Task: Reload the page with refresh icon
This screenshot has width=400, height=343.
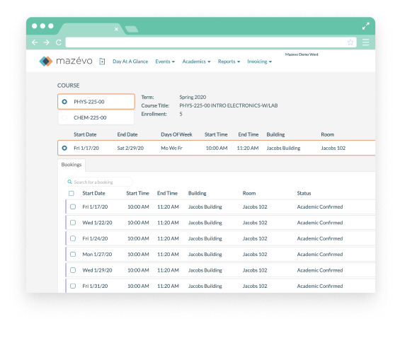Action: point(59,42)
